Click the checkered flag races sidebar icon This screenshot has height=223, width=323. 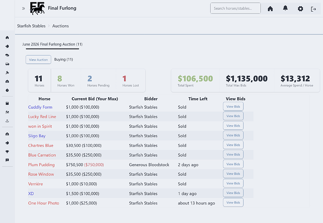[7, 112]
